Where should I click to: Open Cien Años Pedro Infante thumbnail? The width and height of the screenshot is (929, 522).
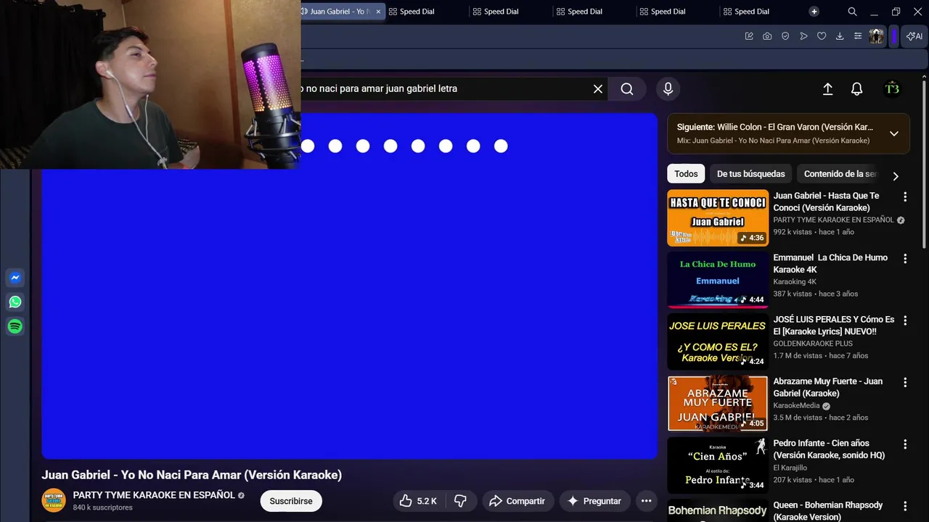717,465
